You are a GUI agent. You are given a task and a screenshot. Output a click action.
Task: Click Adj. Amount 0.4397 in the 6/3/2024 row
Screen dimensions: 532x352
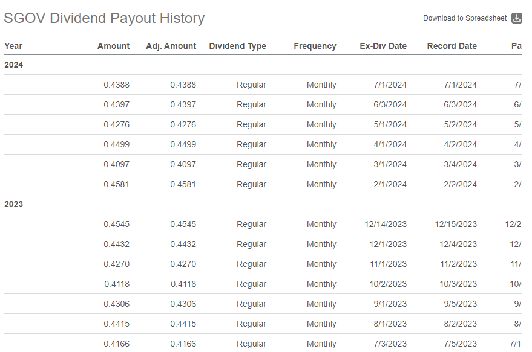183,104
